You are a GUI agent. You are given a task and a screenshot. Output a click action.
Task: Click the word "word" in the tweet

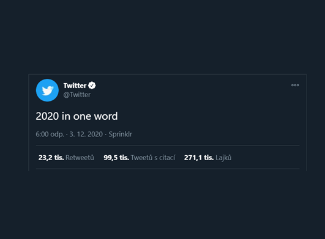(x=106, y=116)
